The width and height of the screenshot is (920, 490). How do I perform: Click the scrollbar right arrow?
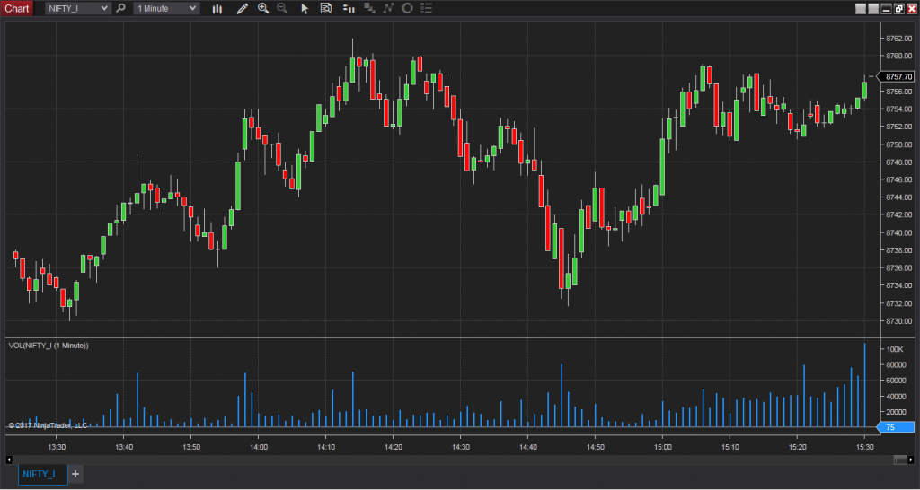912,459
